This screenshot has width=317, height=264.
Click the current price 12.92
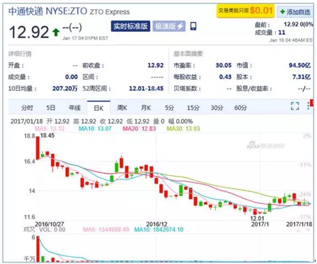pyautogui.click(x=29, y=32)
